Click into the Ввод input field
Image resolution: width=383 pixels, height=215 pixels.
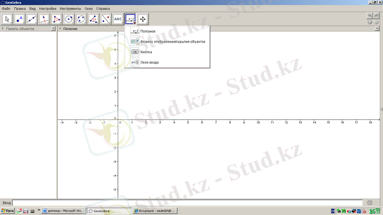click(187, 203)
